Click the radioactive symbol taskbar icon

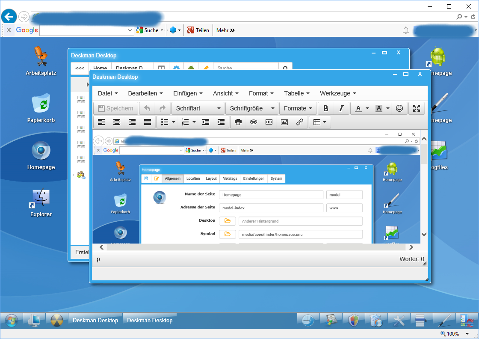(x=57, y=320)
